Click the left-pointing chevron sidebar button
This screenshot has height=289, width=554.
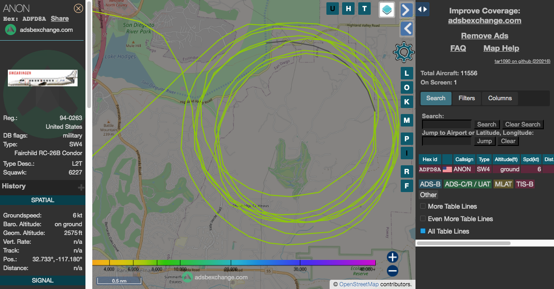pyautogui.click(x=407, y=29)
